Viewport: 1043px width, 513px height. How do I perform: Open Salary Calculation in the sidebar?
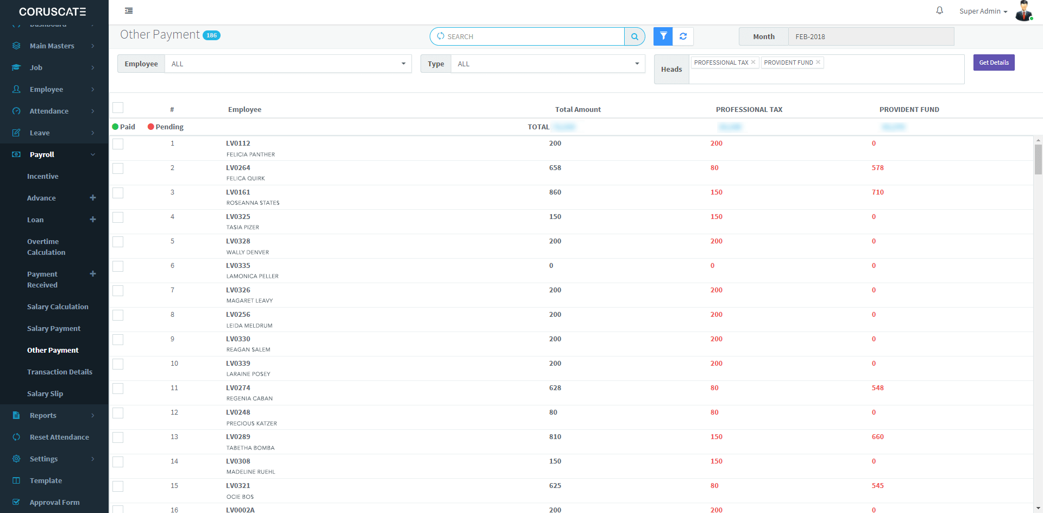tap(58, 306)
